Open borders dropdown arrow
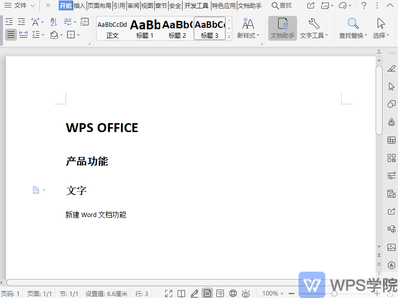Screen dimensions: 398x298 pos(78,35)
